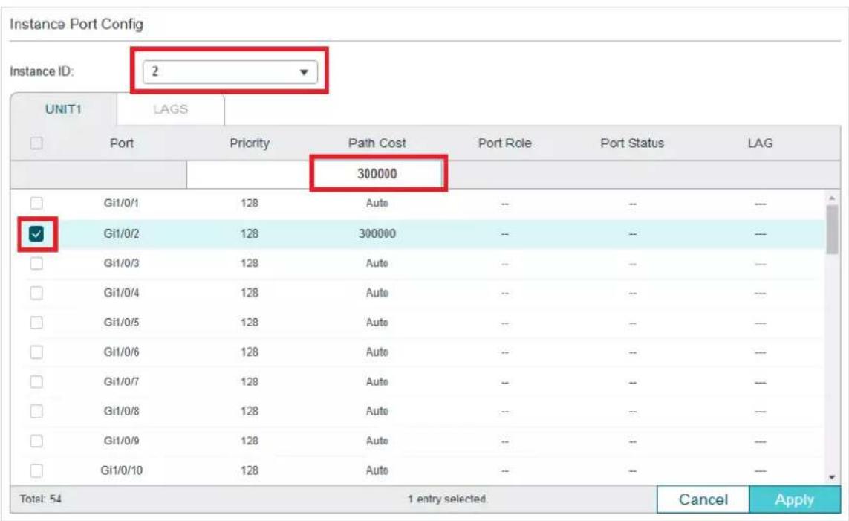Switch to the UNIT1 tab
Screen dimensions: 849x521
tap(63, 109)
